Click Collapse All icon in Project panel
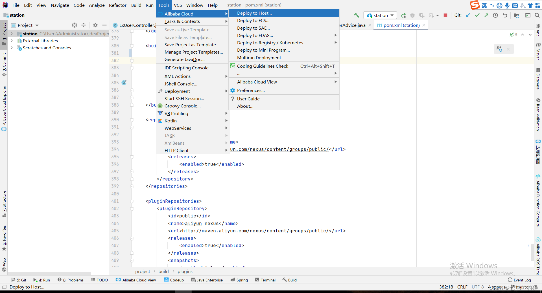 click(84, 25)
